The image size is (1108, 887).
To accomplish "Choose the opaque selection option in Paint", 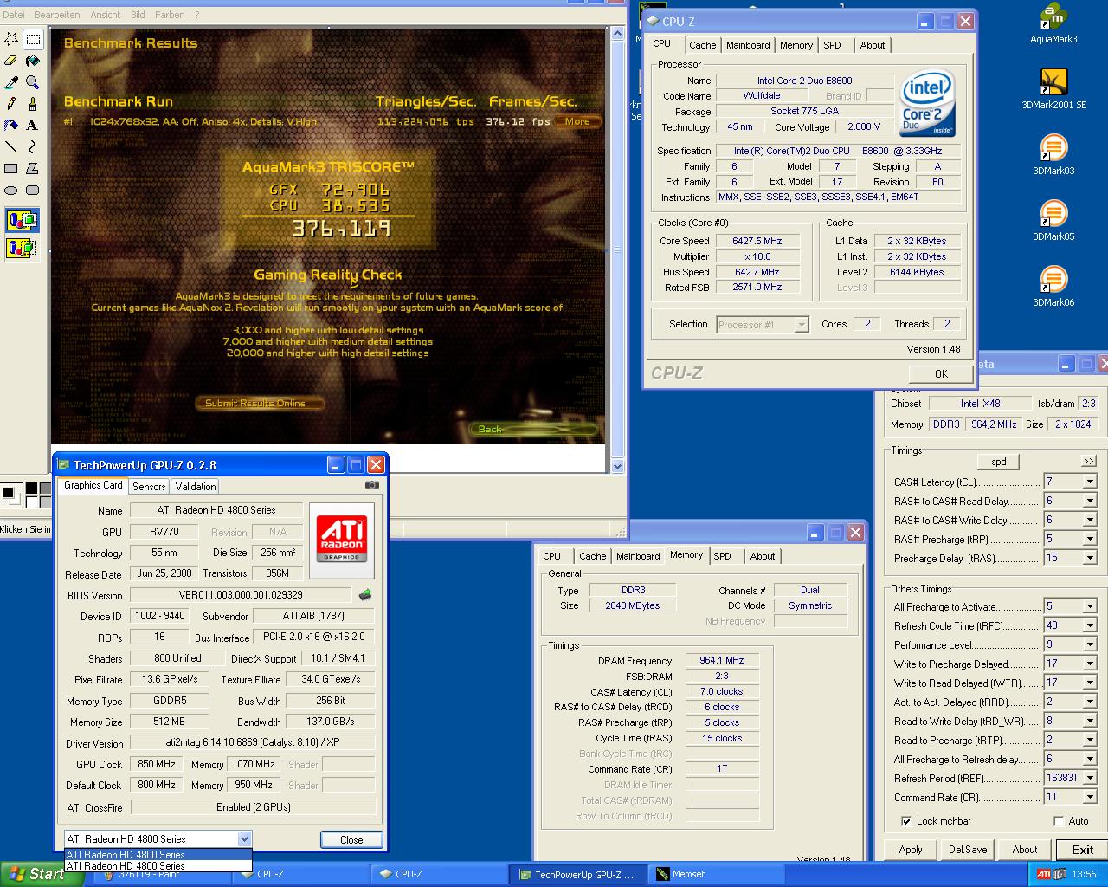I will pos(23,220).
